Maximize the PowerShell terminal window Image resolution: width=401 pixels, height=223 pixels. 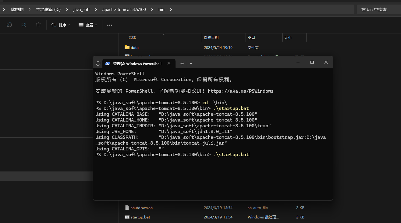pyautogui.click(x=312, y=62)
